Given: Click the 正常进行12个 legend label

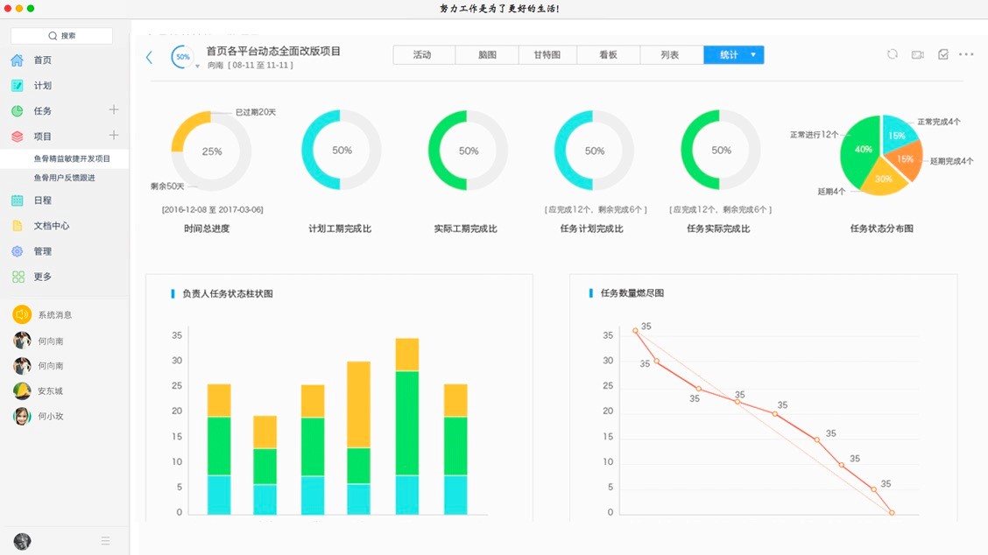Looking at the screenshot, I should [x=814, y=135].
